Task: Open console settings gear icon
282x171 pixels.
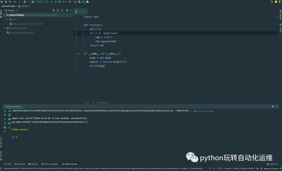Action: [x=5, y=127]
